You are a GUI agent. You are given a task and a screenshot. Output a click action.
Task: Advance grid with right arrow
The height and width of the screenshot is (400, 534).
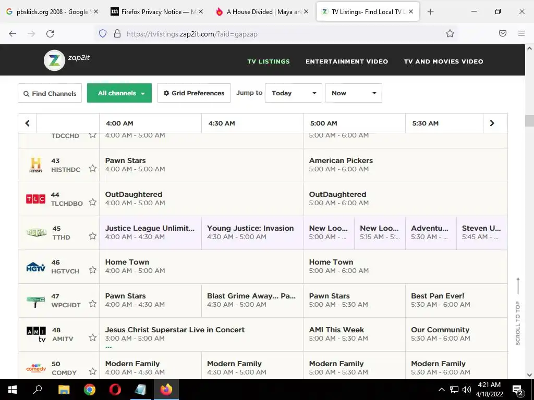492,123
